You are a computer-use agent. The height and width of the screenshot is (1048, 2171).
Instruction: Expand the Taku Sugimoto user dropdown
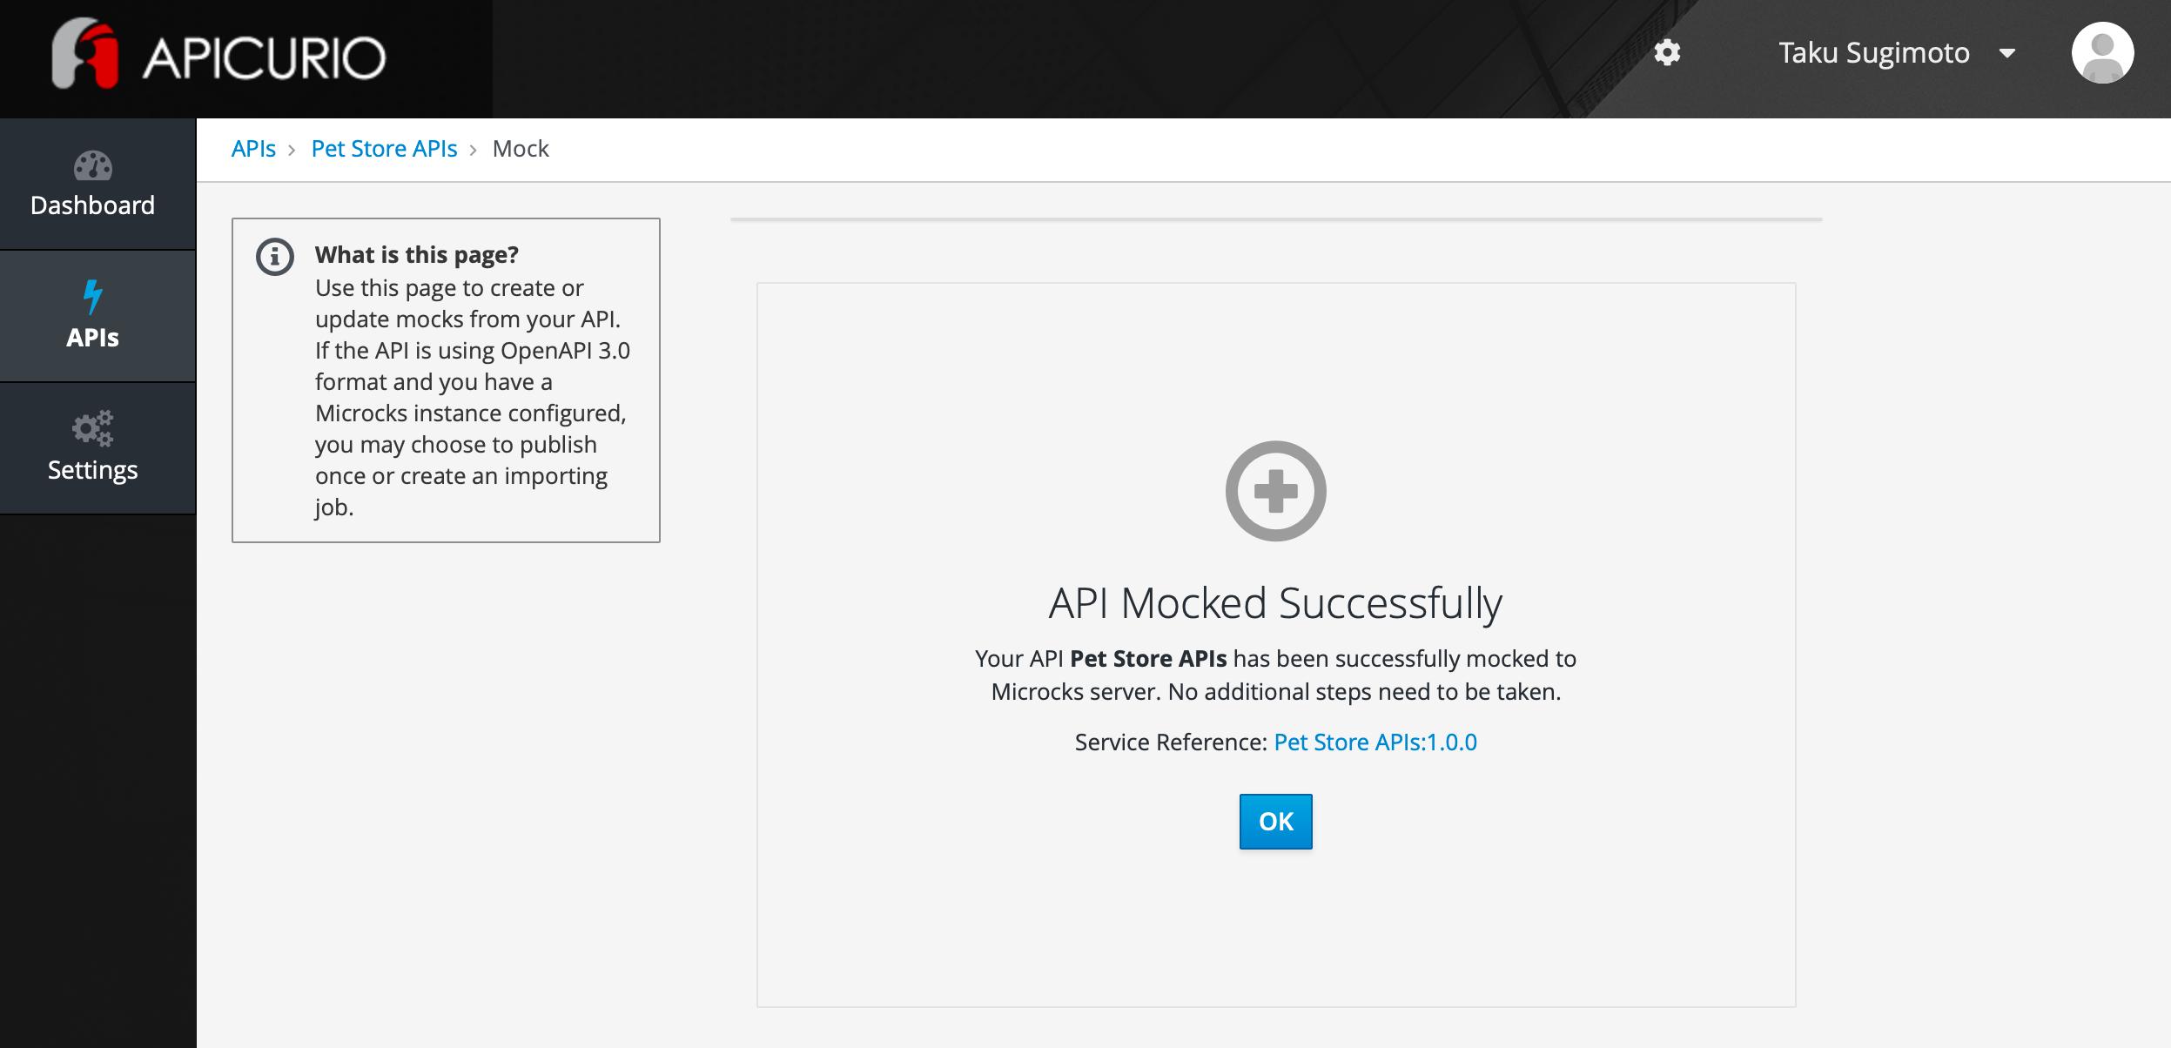(x=1896, y=53)
